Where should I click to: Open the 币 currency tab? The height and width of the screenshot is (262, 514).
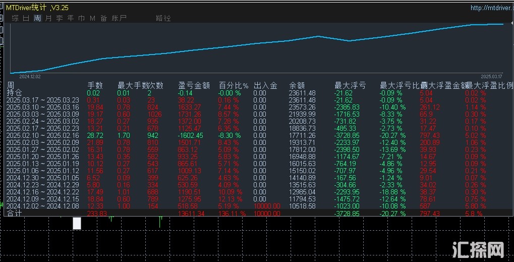[82, 18]
